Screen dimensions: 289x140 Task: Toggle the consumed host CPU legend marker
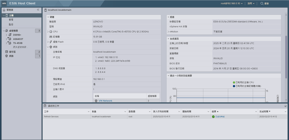click(234, 82)
